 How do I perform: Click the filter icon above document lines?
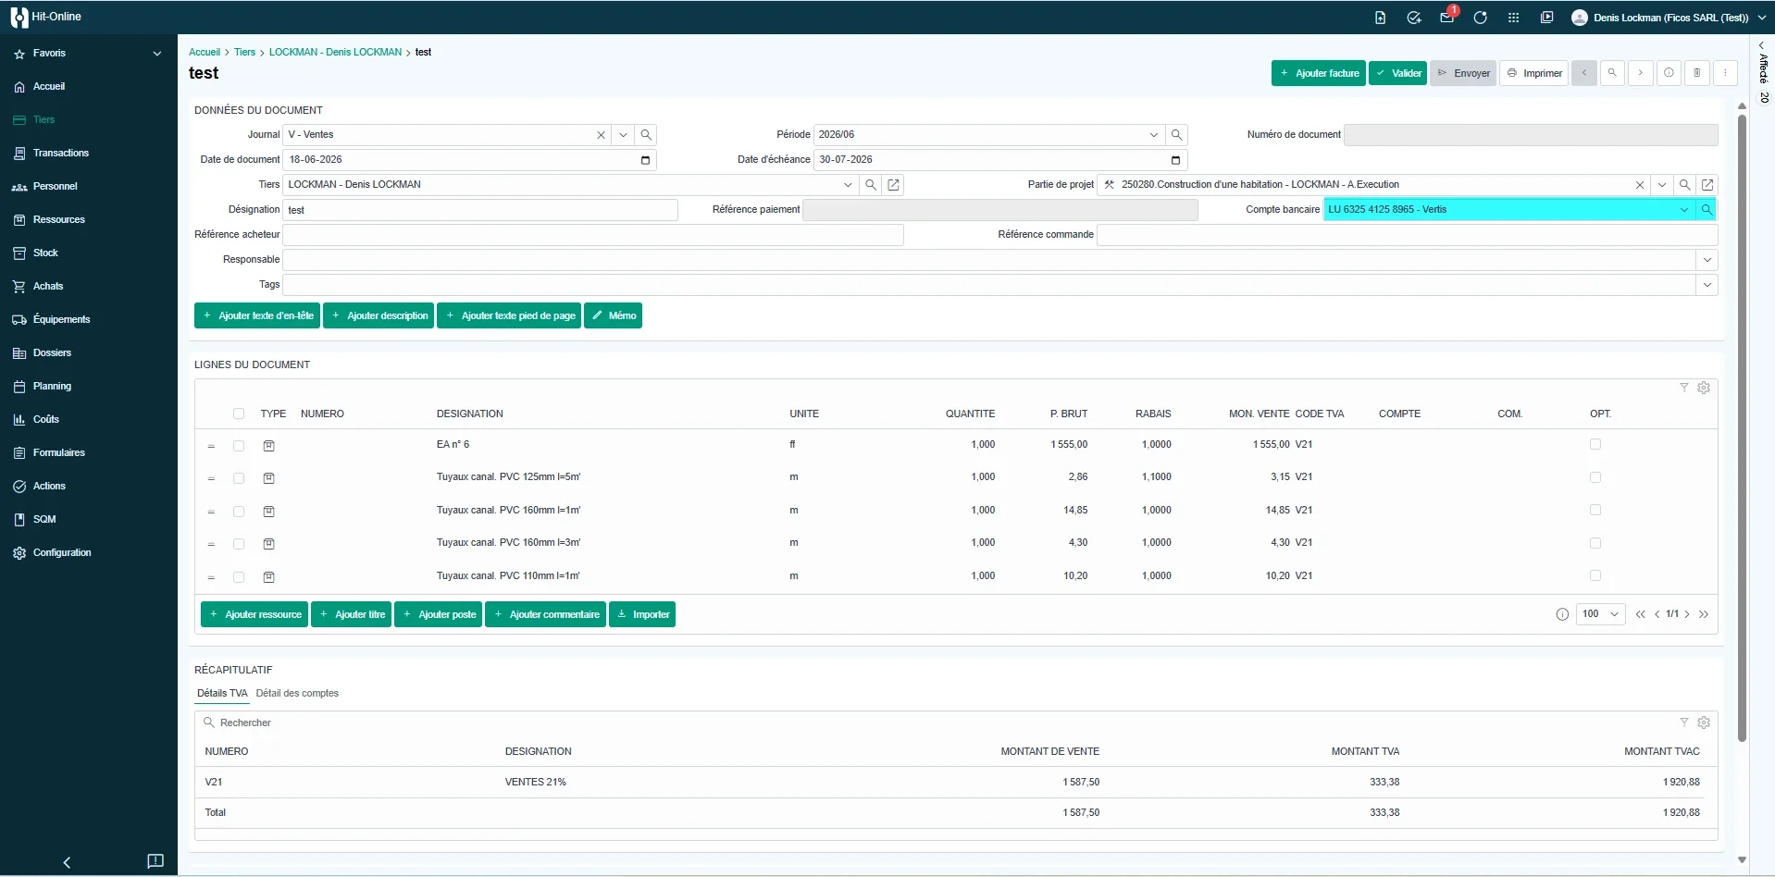[x=1684, y=388]
